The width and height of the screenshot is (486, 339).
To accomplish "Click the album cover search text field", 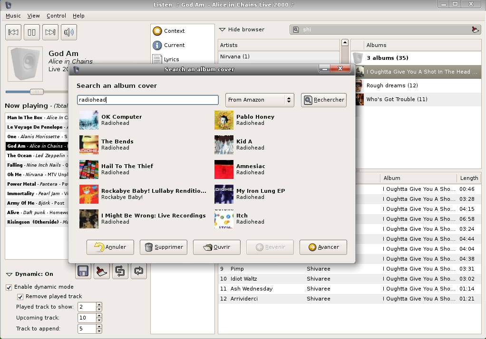I will (148, 100).
